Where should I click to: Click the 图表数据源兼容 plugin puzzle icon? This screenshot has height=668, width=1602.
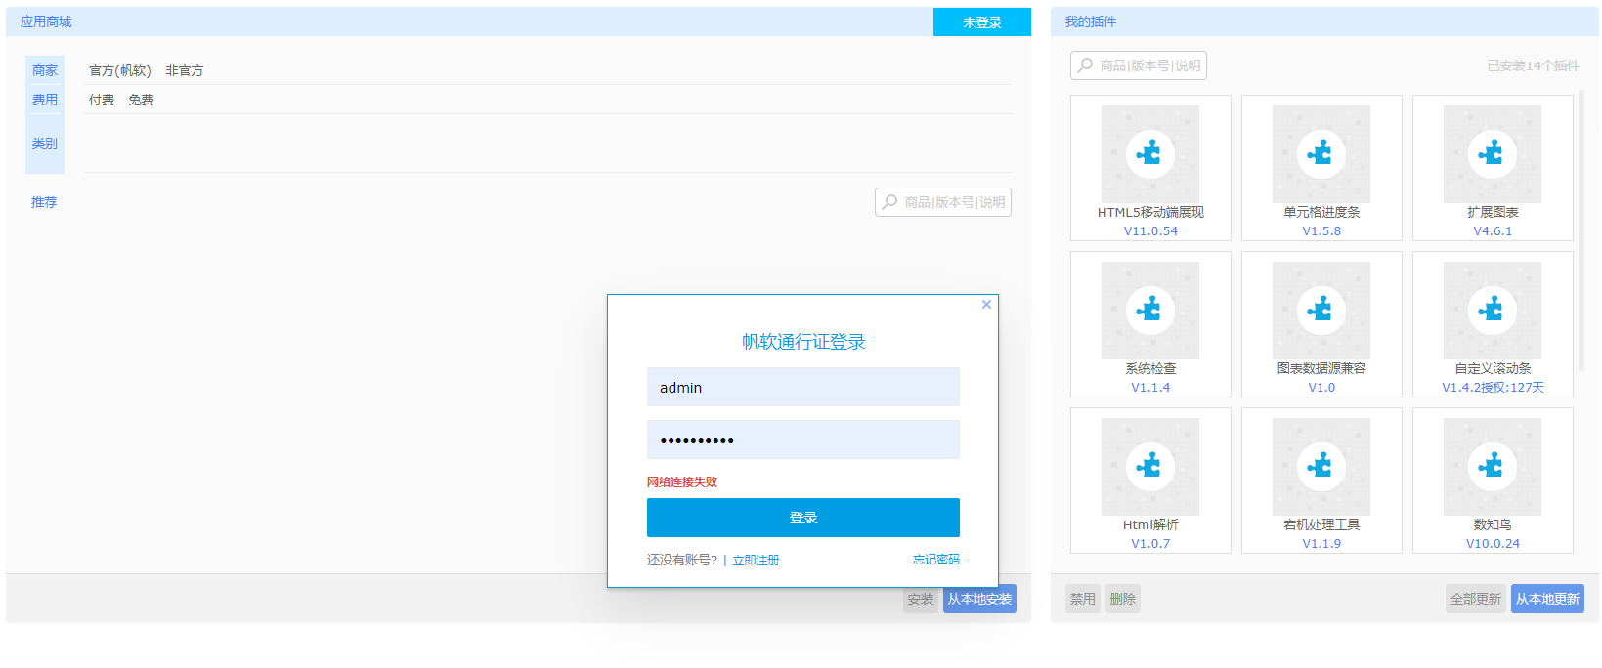[1321, 310]
